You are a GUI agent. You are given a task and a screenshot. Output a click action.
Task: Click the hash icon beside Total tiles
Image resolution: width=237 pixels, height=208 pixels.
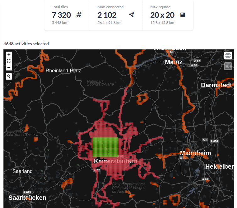(79, 15)
